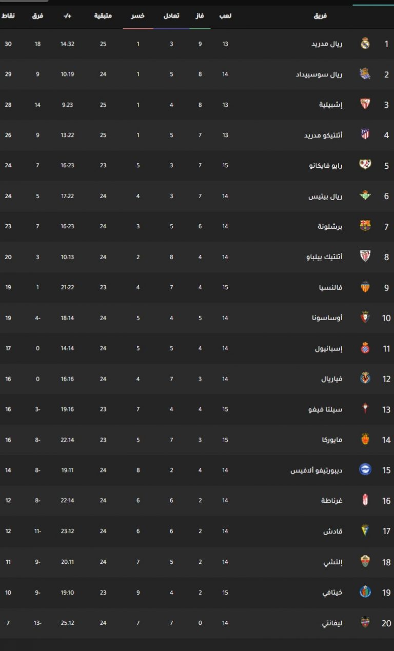Viewport: 394px width, 651px height.
Task: Select the تعادل draws column header
Action: tap(171, 16)
